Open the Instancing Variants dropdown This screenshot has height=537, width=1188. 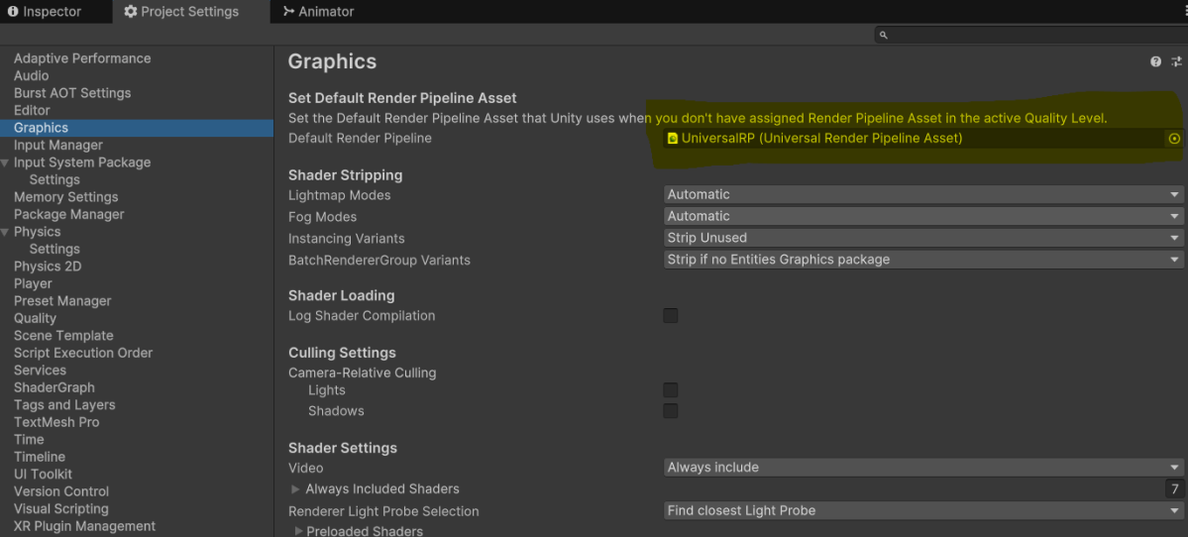click(923, 238)
